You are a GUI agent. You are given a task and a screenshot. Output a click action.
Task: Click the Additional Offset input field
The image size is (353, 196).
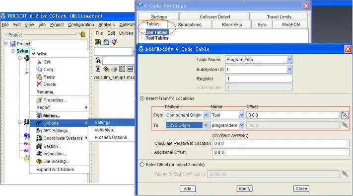(x=281, y=152)
